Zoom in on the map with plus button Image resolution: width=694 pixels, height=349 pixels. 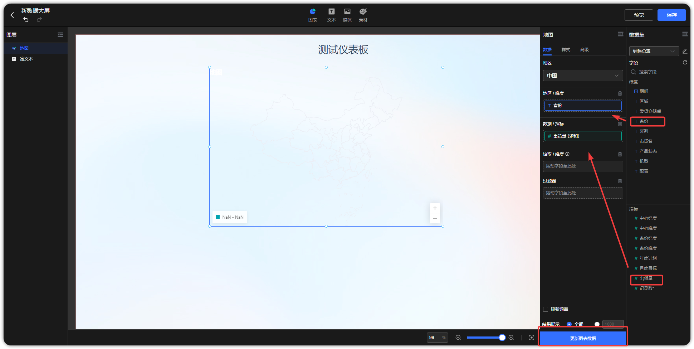pyautogui.click(x=435, y=208)
